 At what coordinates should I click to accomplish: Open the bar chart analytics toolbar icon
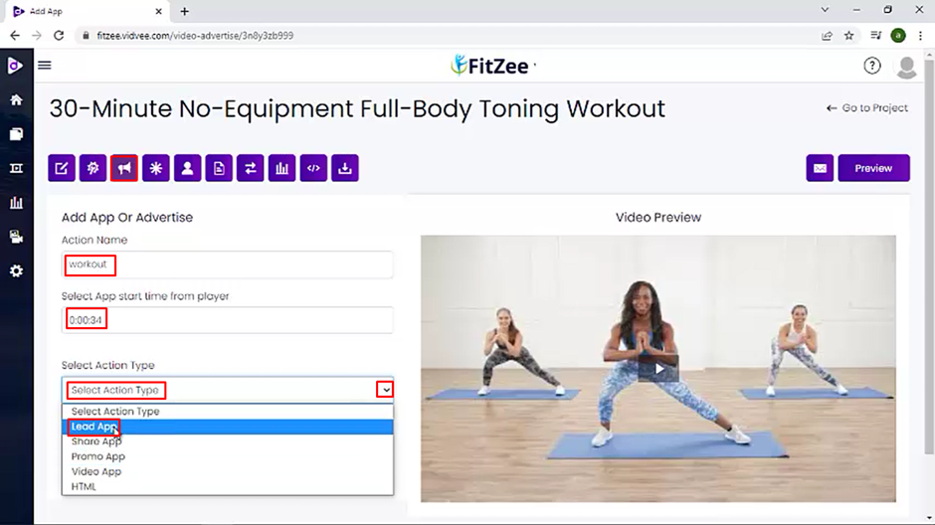(282, 168)
